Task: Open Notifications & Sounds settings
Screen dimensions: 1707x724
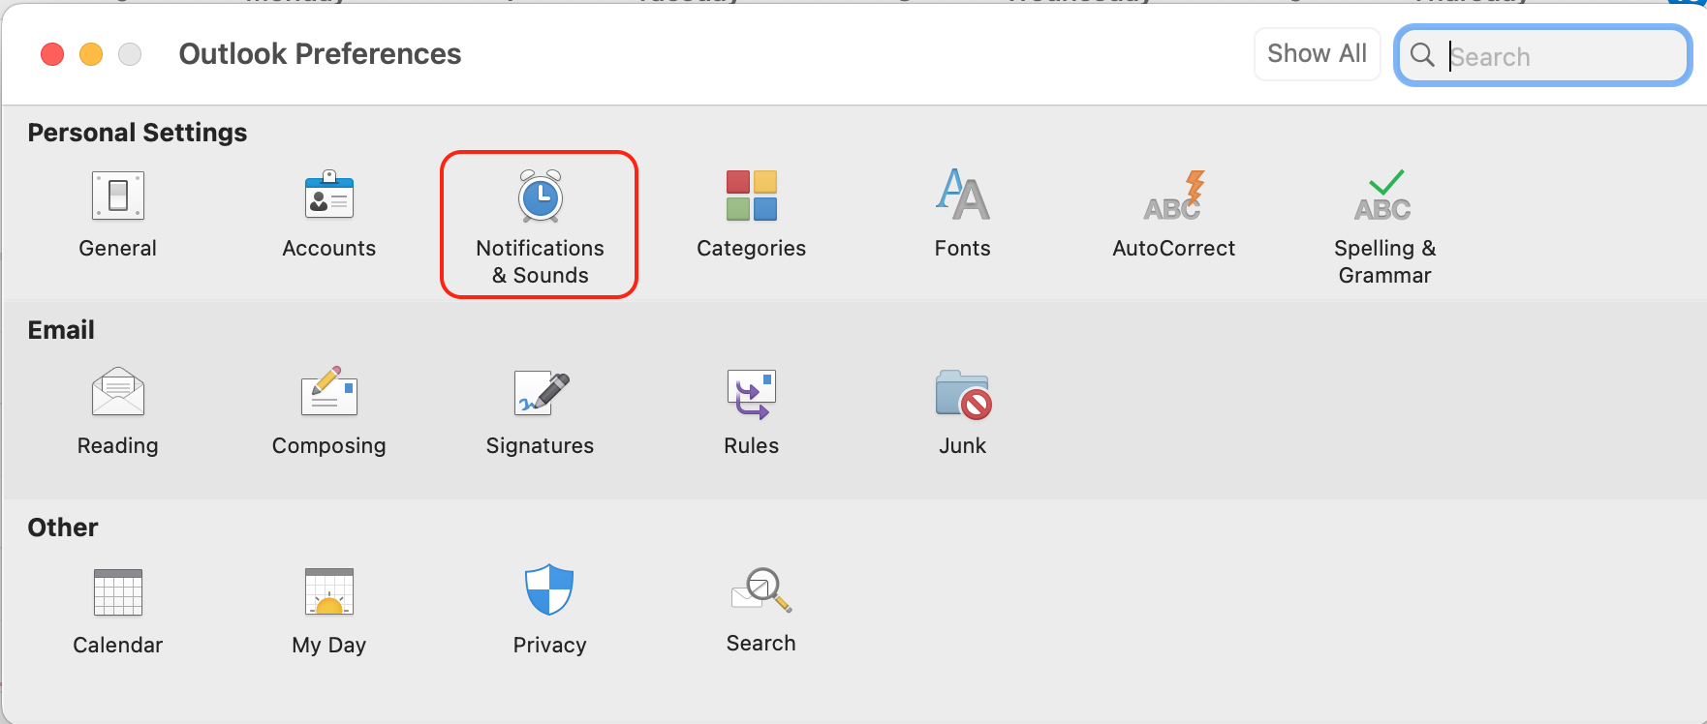Action: point(540,225)
